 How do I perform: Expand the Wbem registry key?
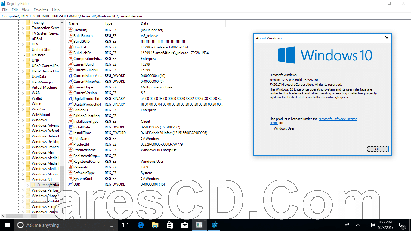click(x=23, y=104)
